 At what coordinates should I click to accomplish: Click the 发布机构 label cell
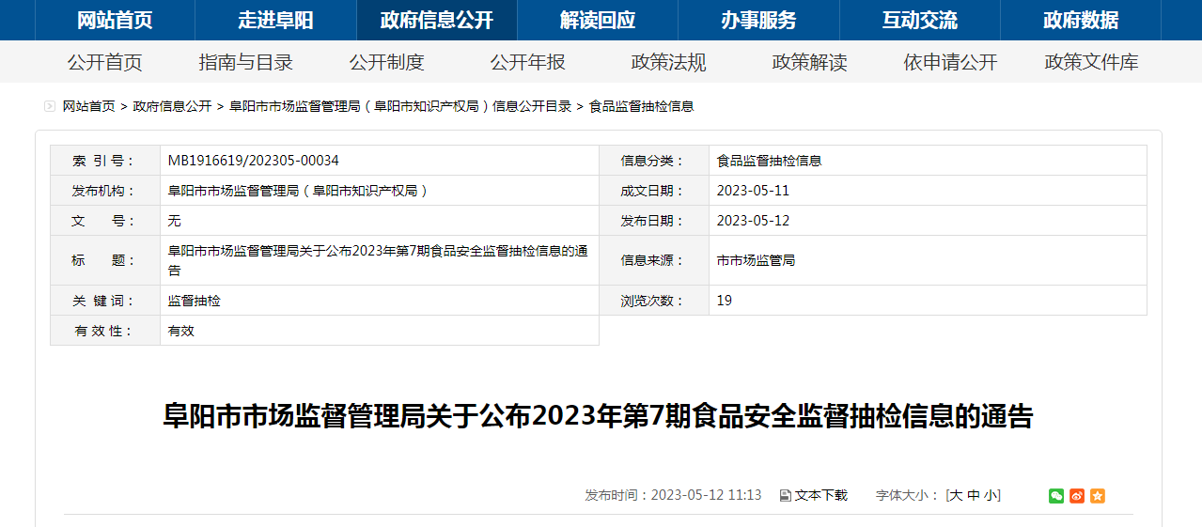(x=105, y=191)
